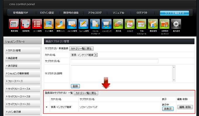Open the 会員限定コンテンツ lock folder icon
The image size is (199, 116).
coord(164,24)
